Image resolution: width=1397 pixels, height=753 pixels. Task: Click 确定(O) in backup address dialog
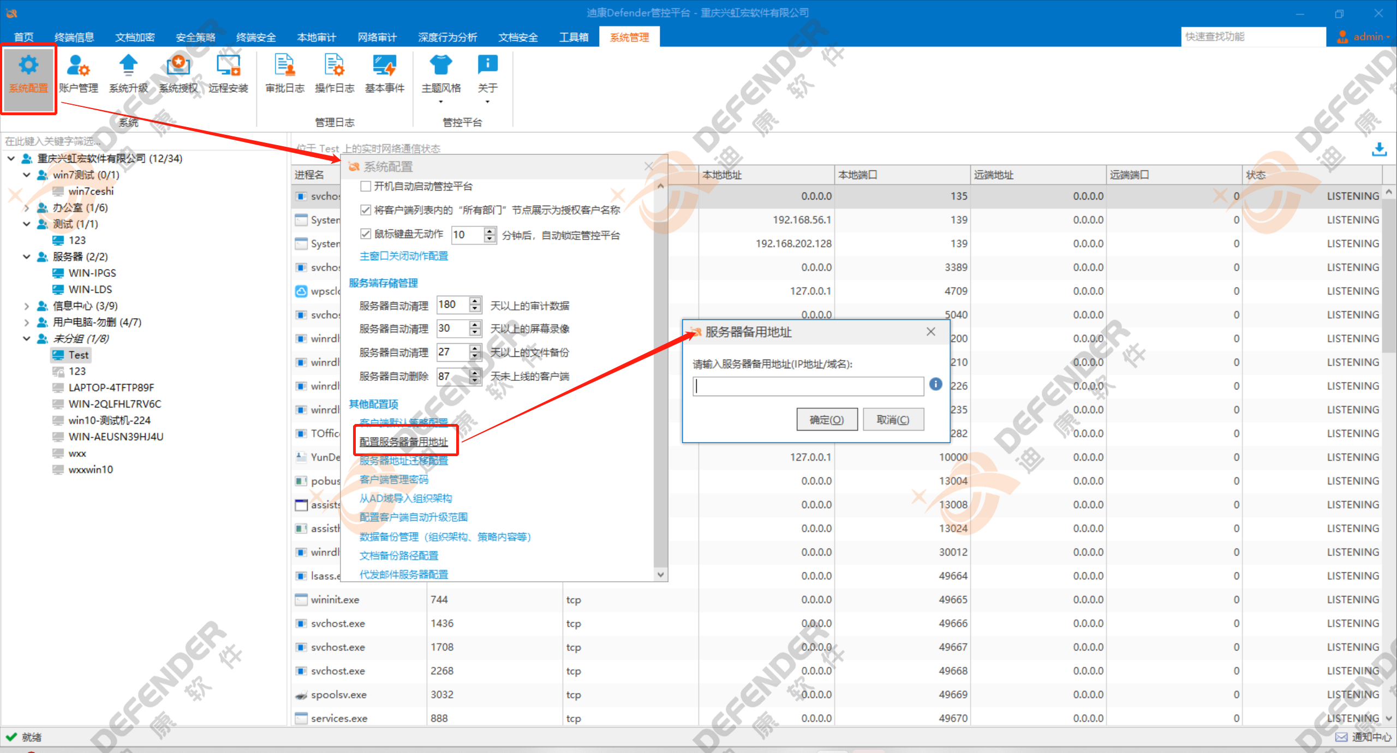[x=827, y=420]
